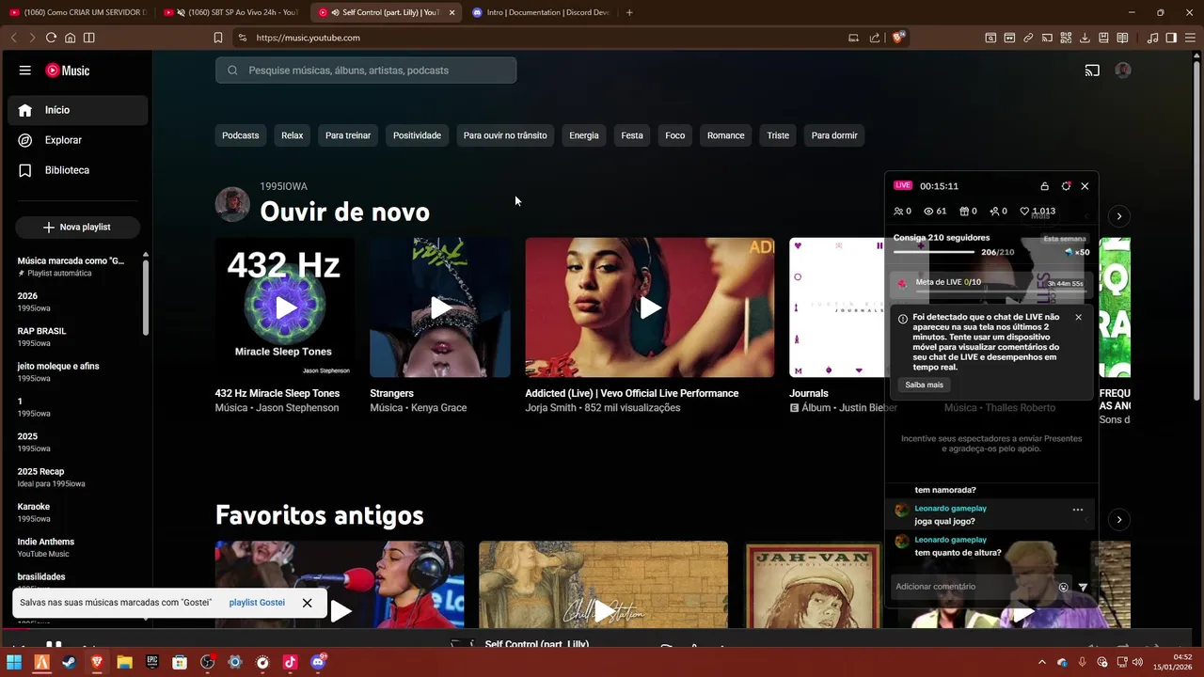Open the new browser tab button

coord(629,12)
